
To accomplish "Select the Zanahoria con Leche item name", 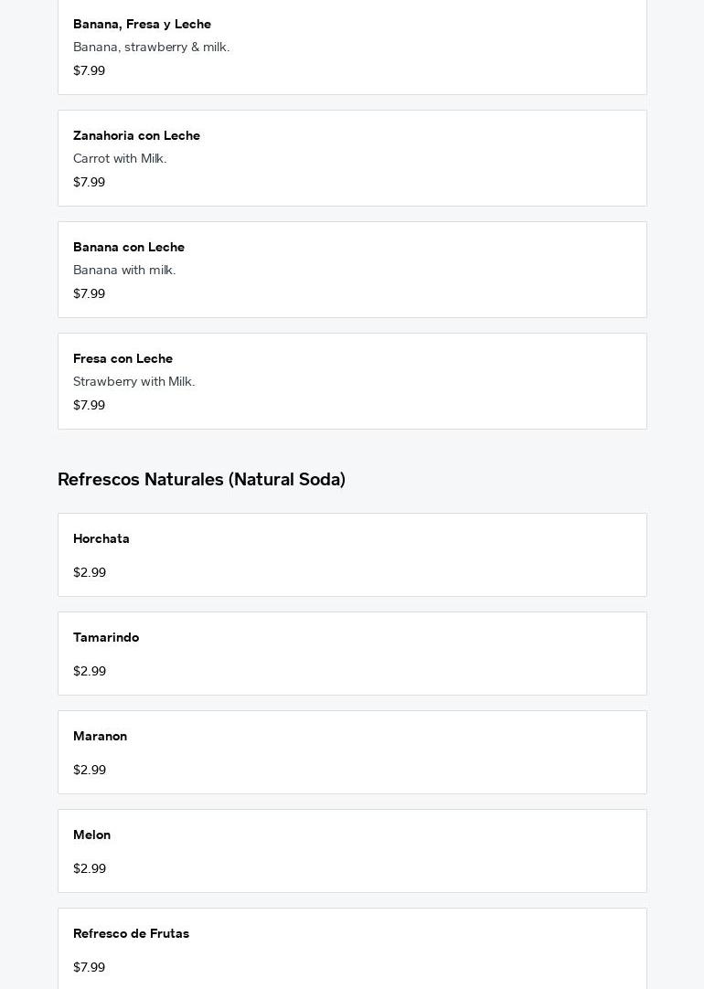I will [136, 136].
